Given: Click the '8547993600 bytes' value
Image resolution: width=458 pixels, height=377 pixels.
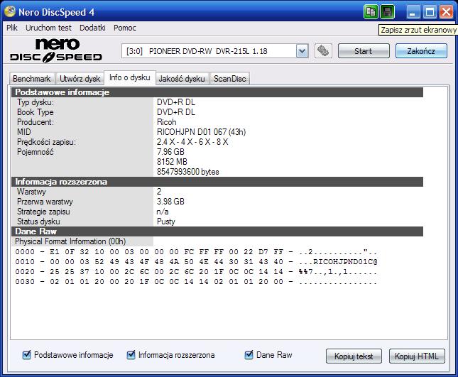Looking at the screenshot, I should 187,172.
